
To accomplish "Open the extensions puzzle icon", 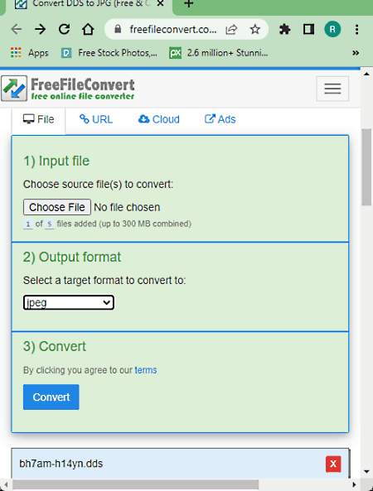I will tap(285, 30).
